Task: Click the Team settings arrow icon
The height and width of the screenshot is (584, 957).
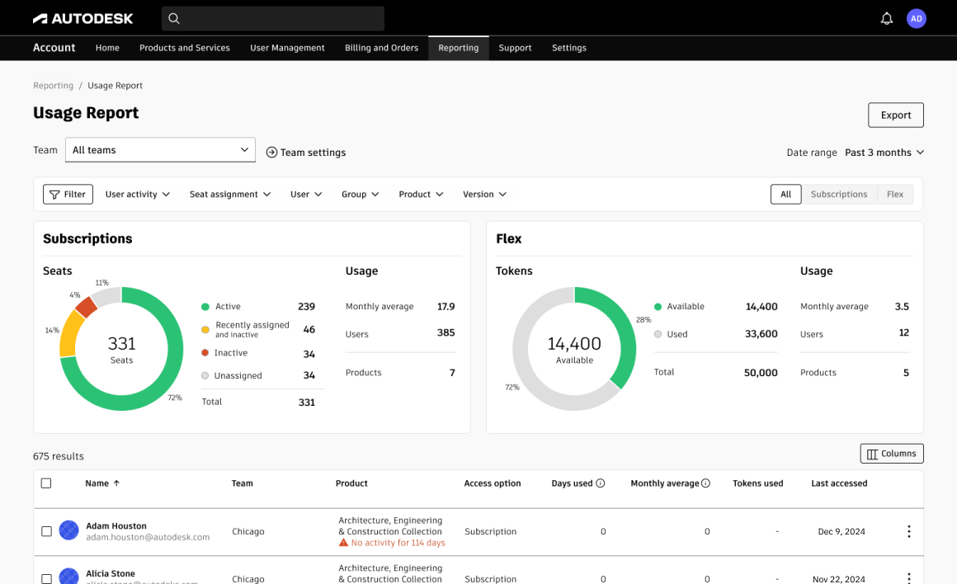Action: 271,153
